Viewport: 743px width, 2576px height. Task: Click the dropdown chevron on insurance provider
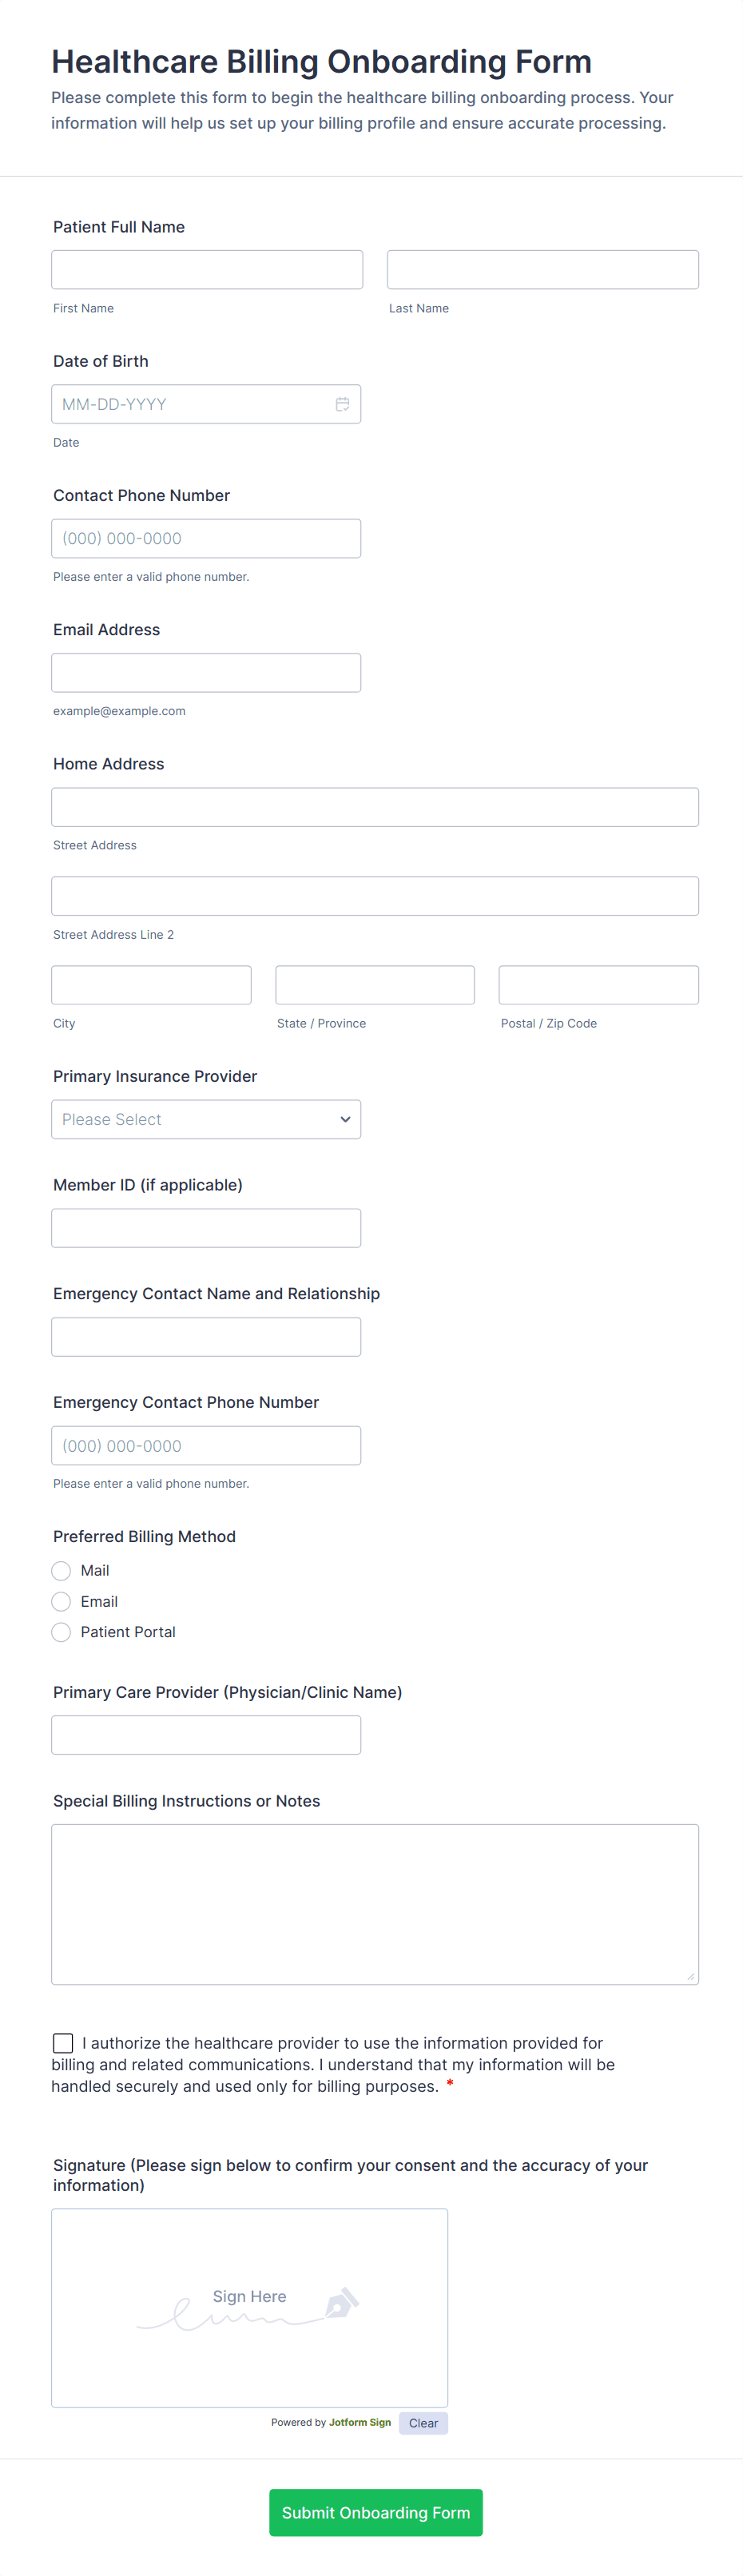(x=345, y=1119)
